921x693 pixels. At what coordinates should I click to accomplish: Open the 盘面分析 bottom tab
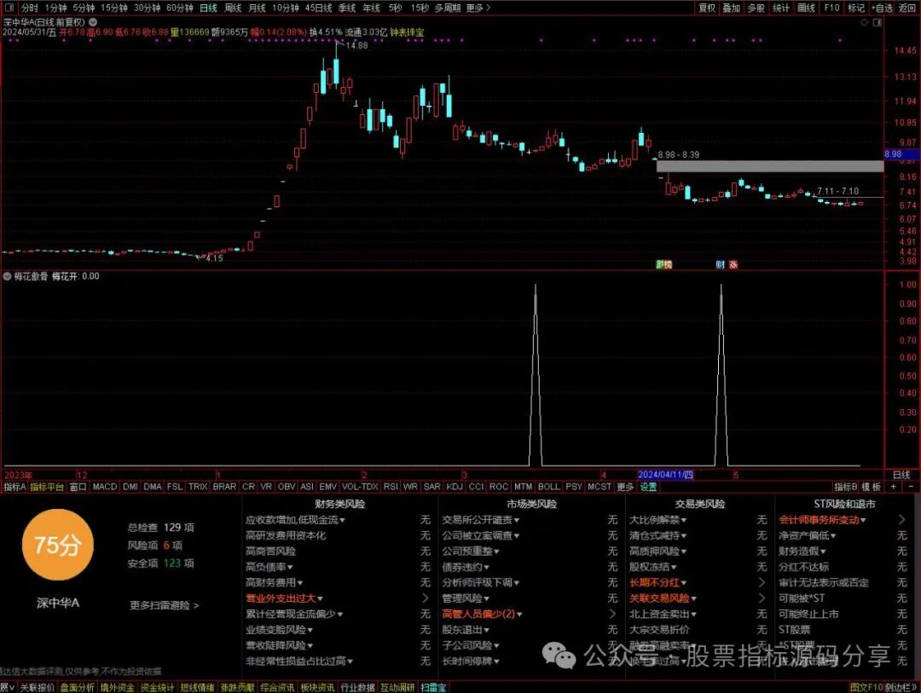pyautogui.click(x=77, y=687)
